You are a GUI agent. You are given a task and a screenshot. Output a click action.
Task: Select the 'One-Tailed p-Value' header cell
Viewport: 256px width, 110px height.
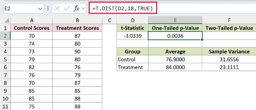click(x=175, y=28)
